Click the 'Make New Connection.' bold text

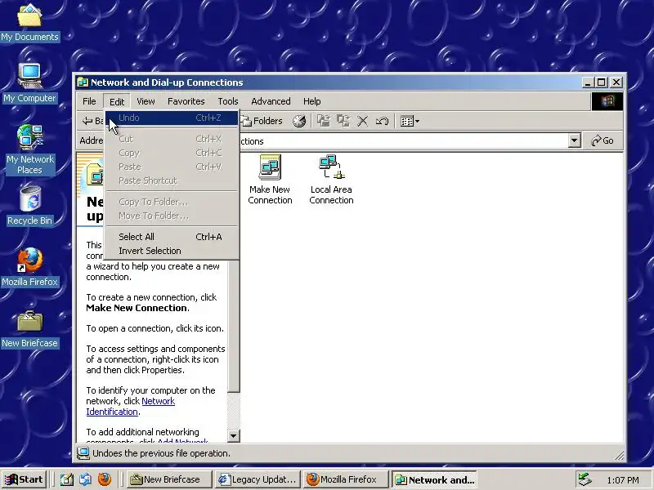pyautogui.click(x=137, y=308)
